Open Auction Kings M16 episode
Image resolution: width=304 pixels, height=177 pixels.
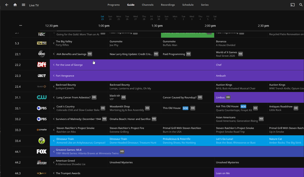pyautogui.click(x=241, y=87)
